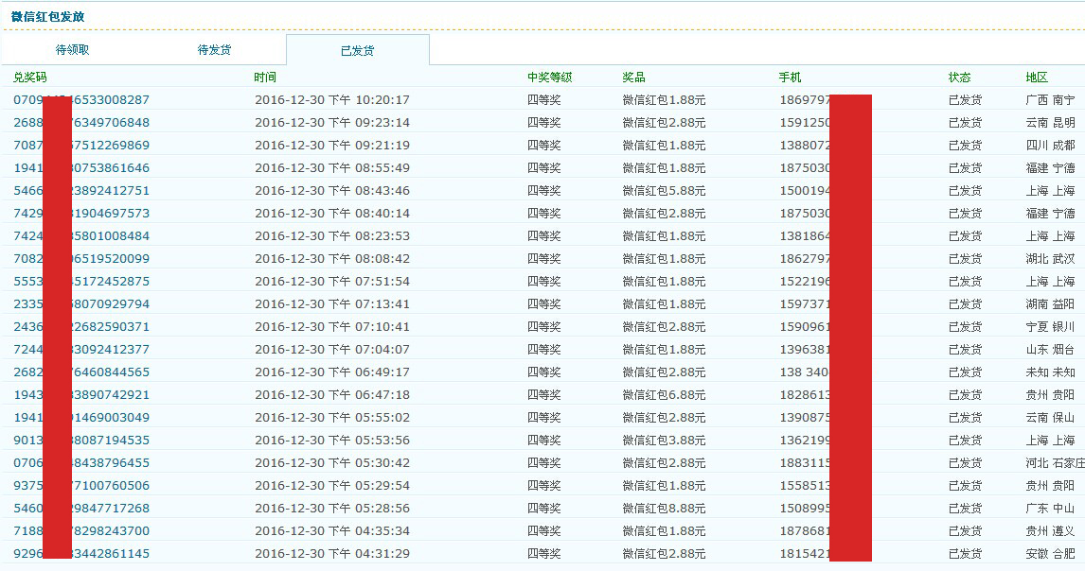
Task: Click the 未知 未知 region cell
Action: (x=1050, y=372)
